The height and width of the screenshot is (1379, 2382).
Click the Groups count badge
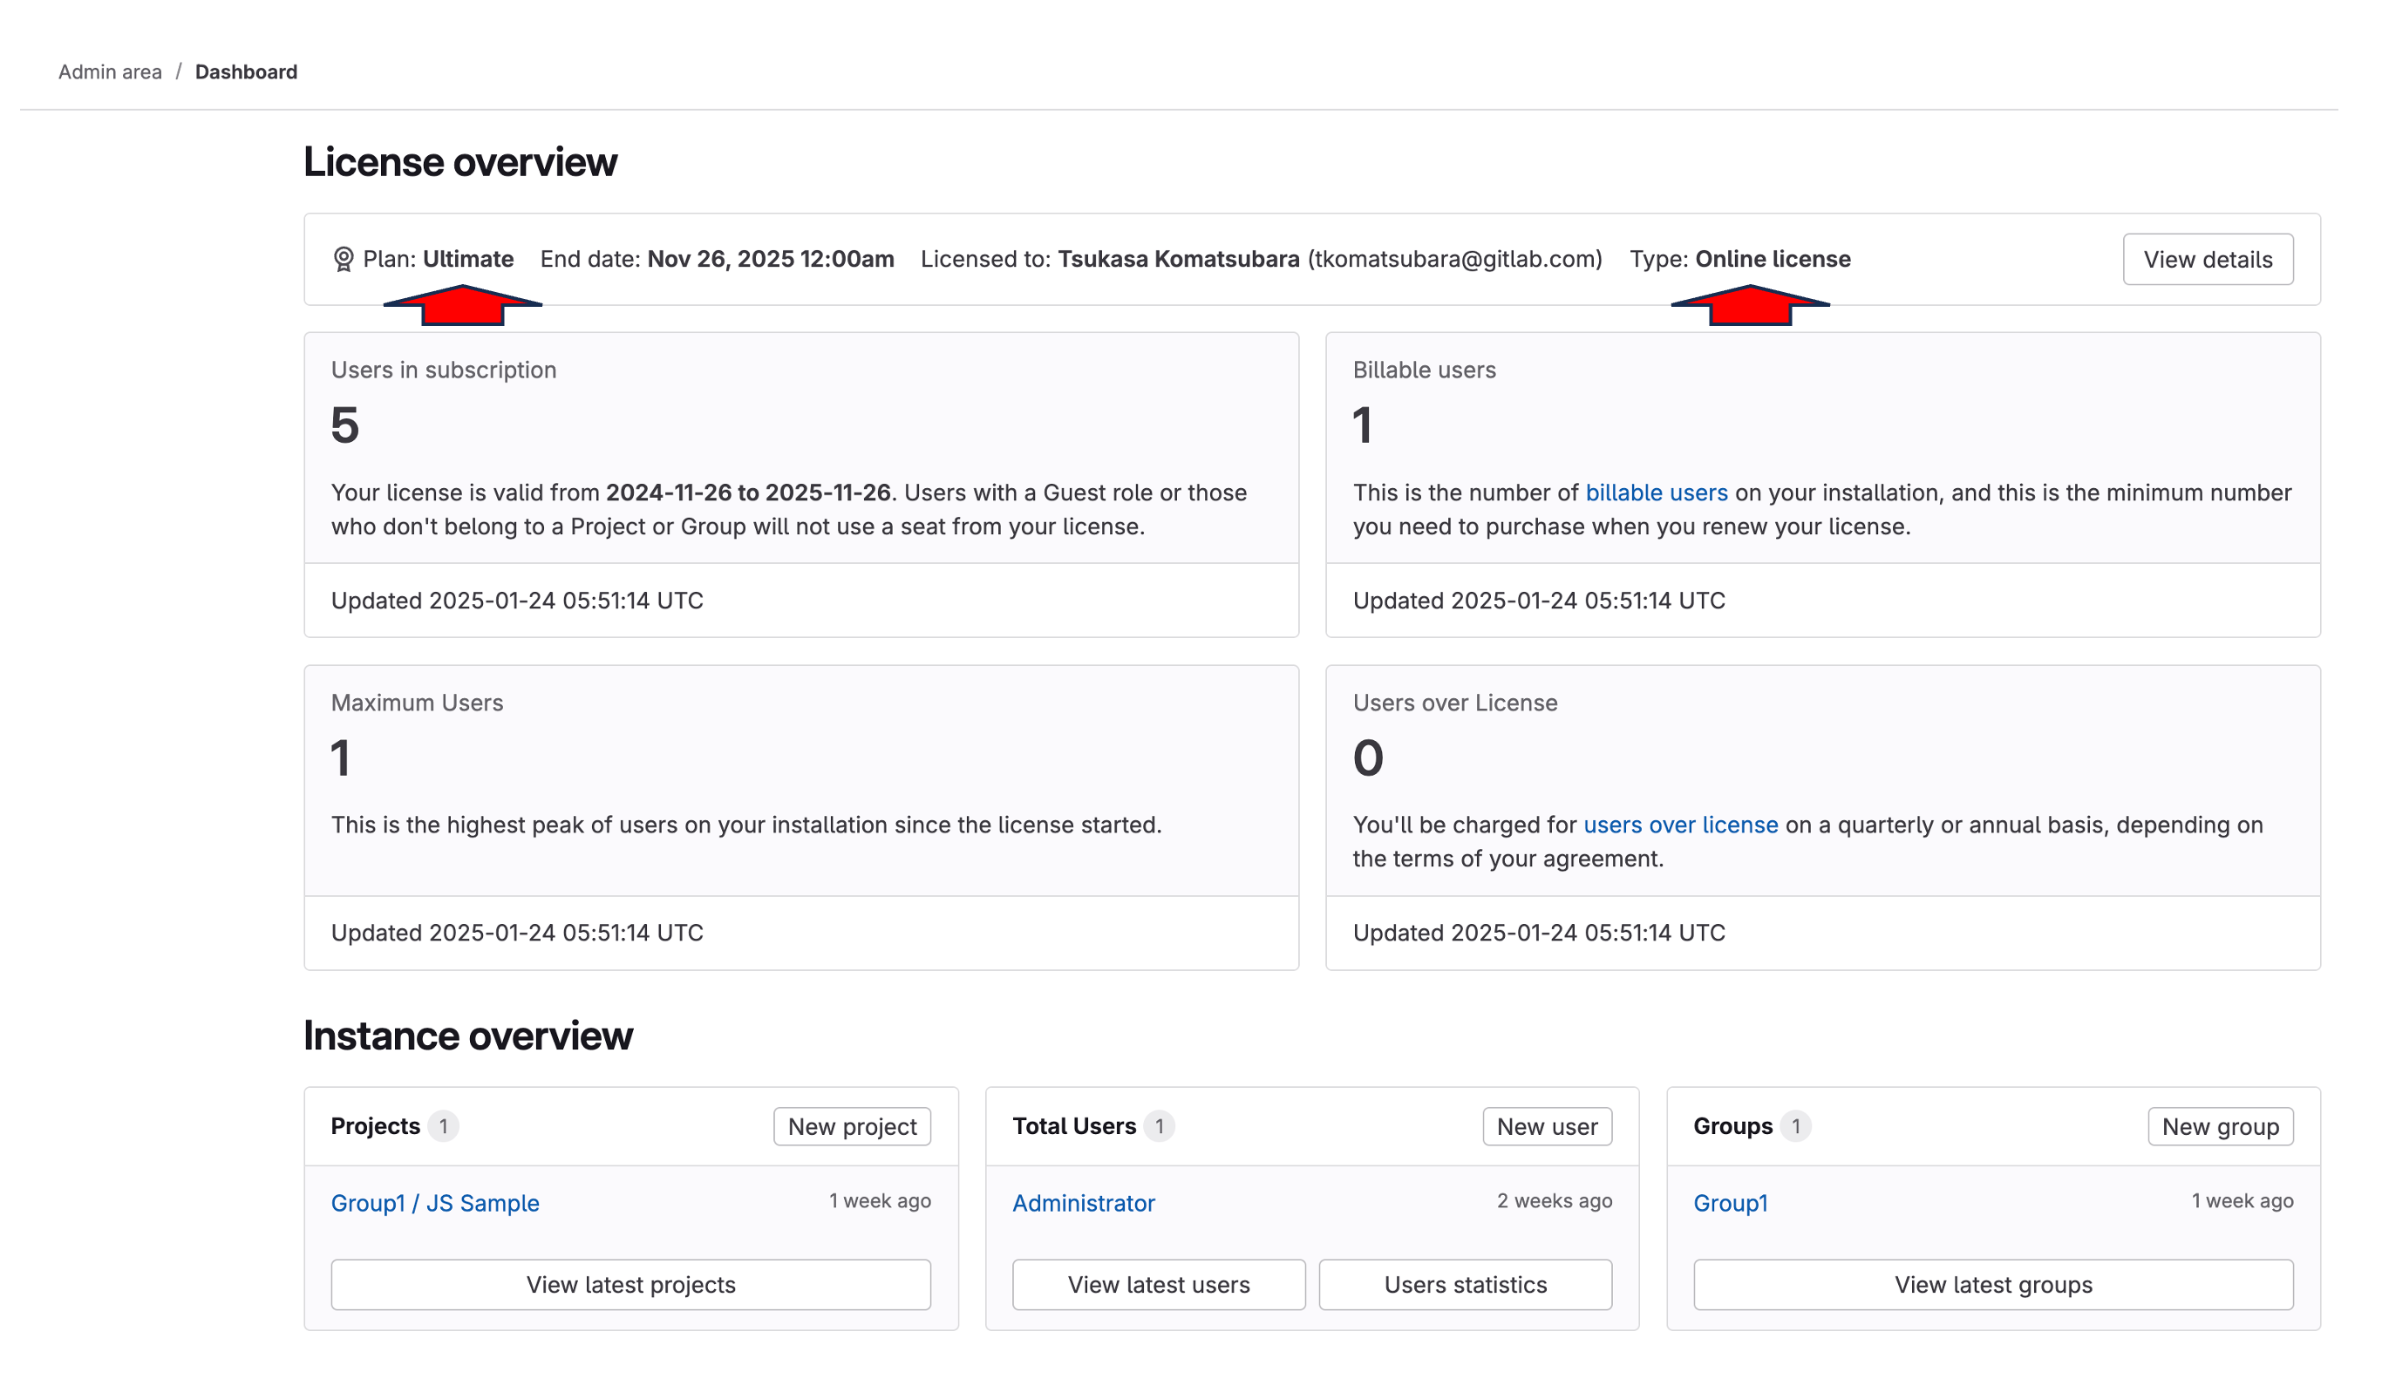click(x=1798, y=1125)
